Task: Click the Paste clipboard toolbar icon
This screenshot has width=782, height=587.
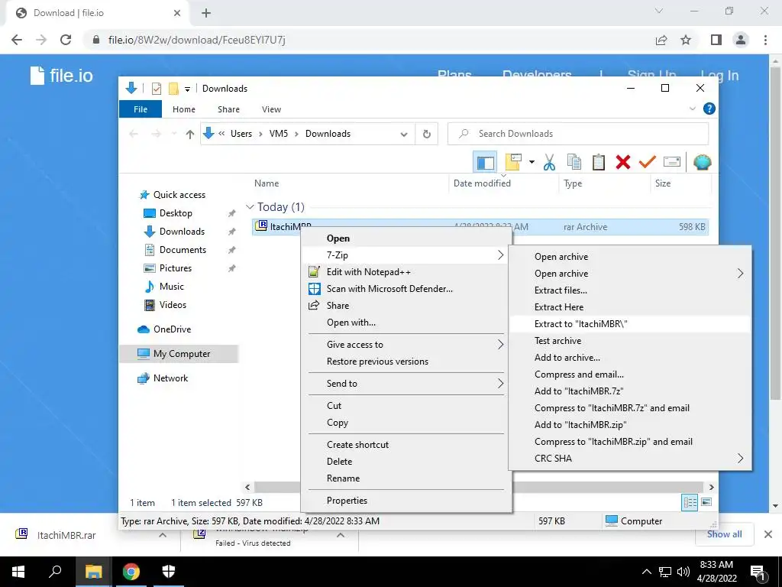Action: click(x=599, y=162)
